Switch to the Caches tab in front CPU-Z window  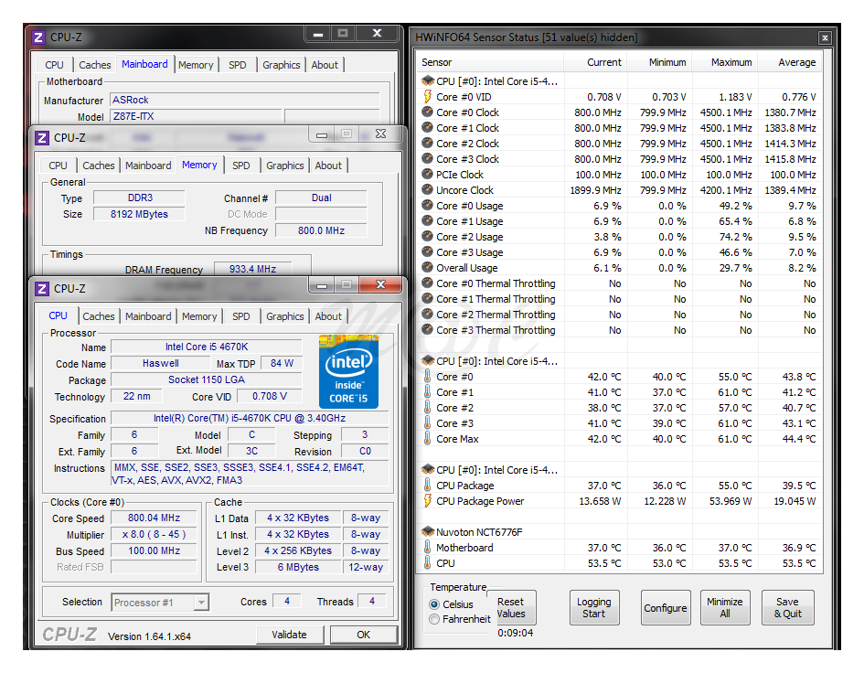[98, 316]
